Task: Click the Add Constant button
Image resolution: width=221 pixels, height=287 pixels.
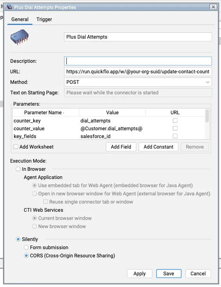Action: (x=158, y=147)
